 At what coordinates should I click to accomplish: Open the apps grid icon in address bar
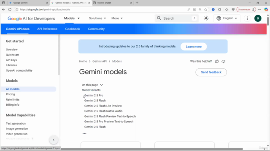tap(194, 10)
